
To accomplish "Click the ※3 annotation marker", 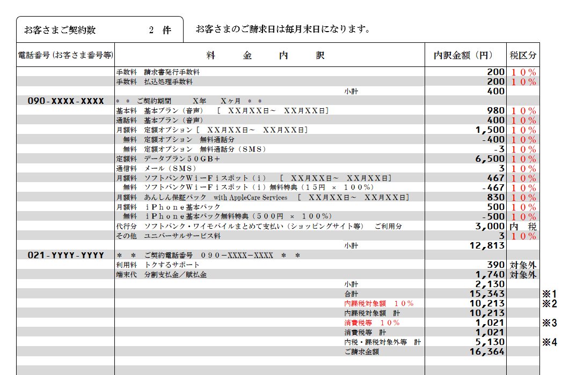I will 549,322.
